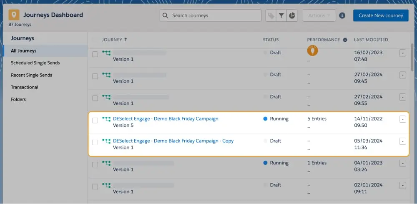The image size is (417, 204).
Task: Select checkbox for Black Friday Campaign - Copy
Action: (x=95, y=143)
